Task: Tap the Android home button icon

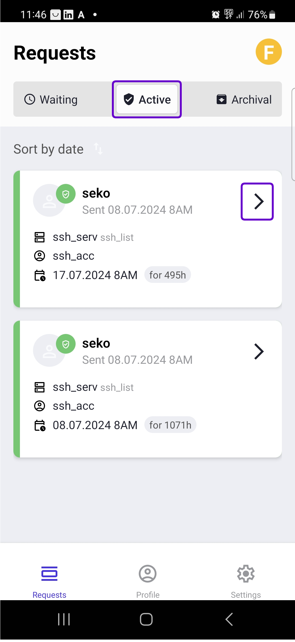Action: (x=146, y=619)
